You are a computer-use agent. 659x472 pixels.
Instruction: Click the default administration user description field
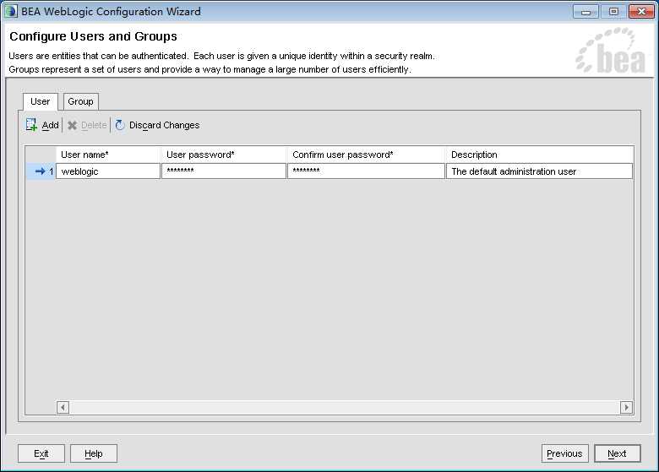coord(539,171)
